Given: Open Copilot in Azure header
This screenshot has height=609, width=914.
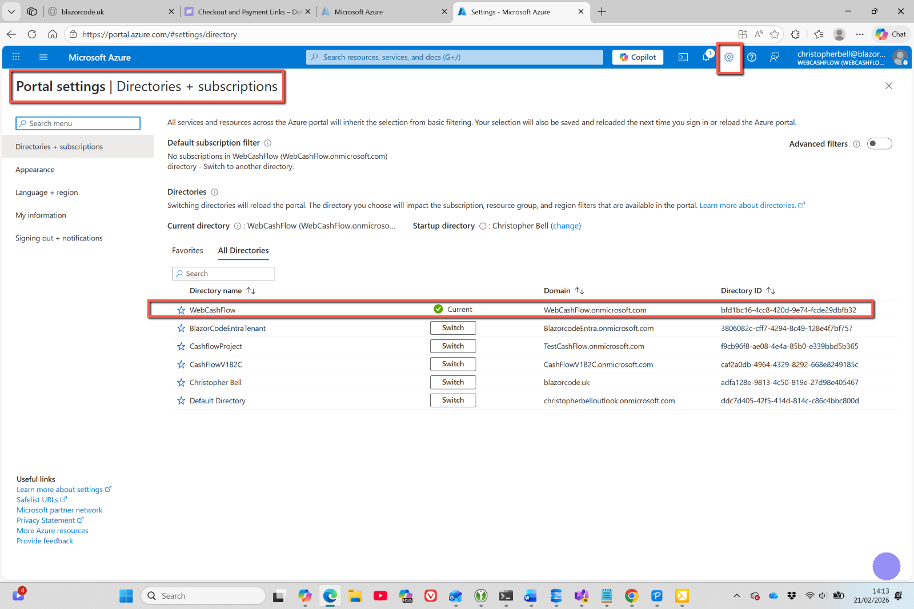Looking at the screenshot, I should pyautogui.click(x=638, y=57).
